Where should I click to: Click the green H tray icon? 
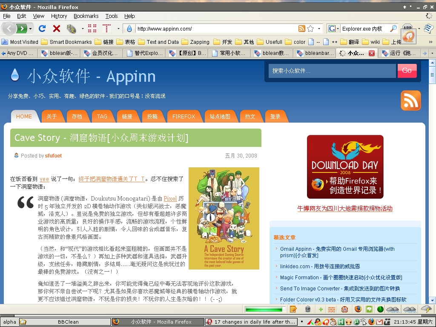pos(341,322)
